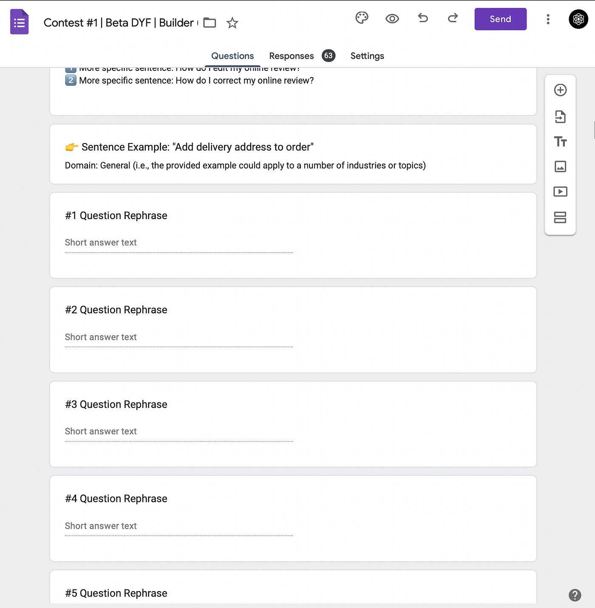The width and height of the screenshot is (595, 608).
Task: Click the import questions icon
Action: tap(560, 116)
